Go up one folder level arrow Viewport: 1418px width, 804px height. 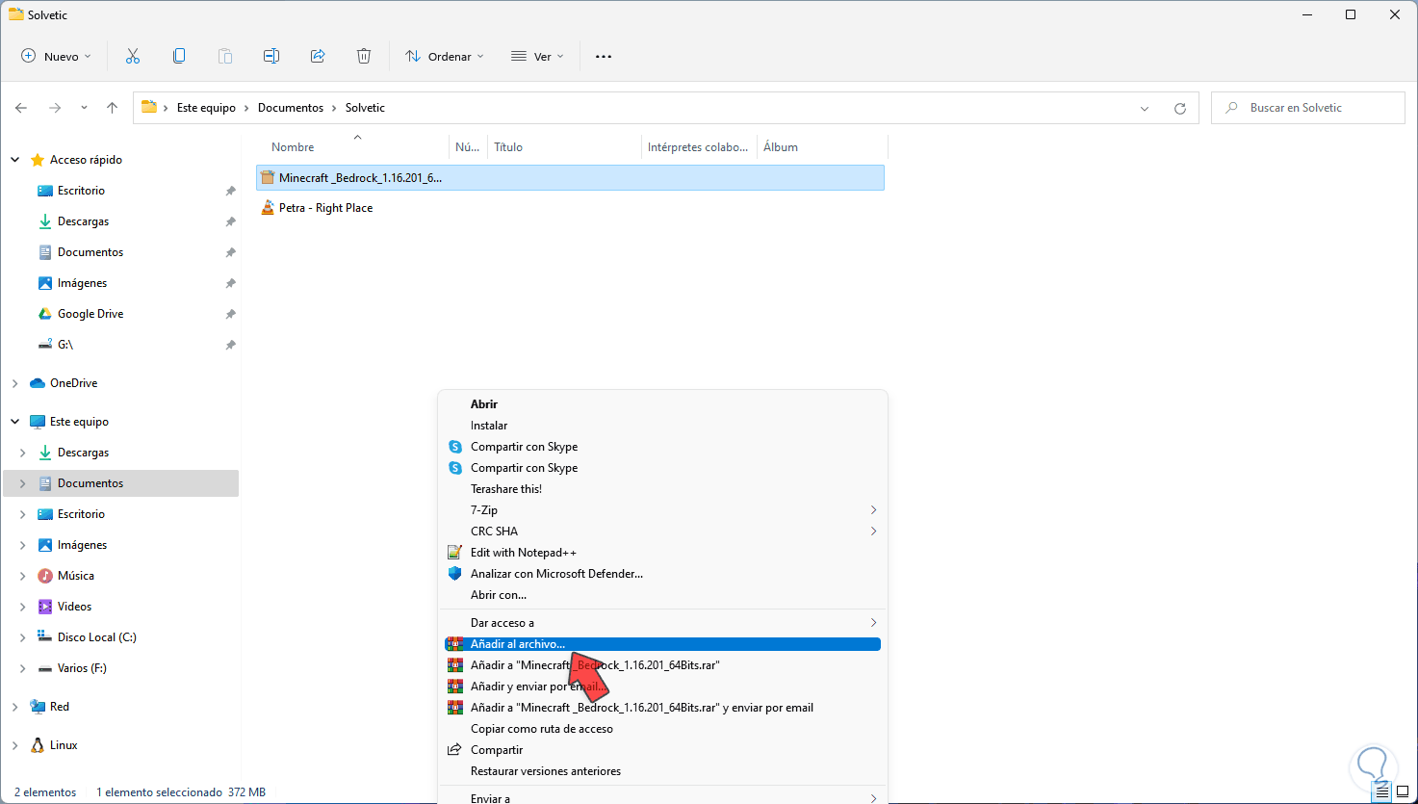point(112,108)
